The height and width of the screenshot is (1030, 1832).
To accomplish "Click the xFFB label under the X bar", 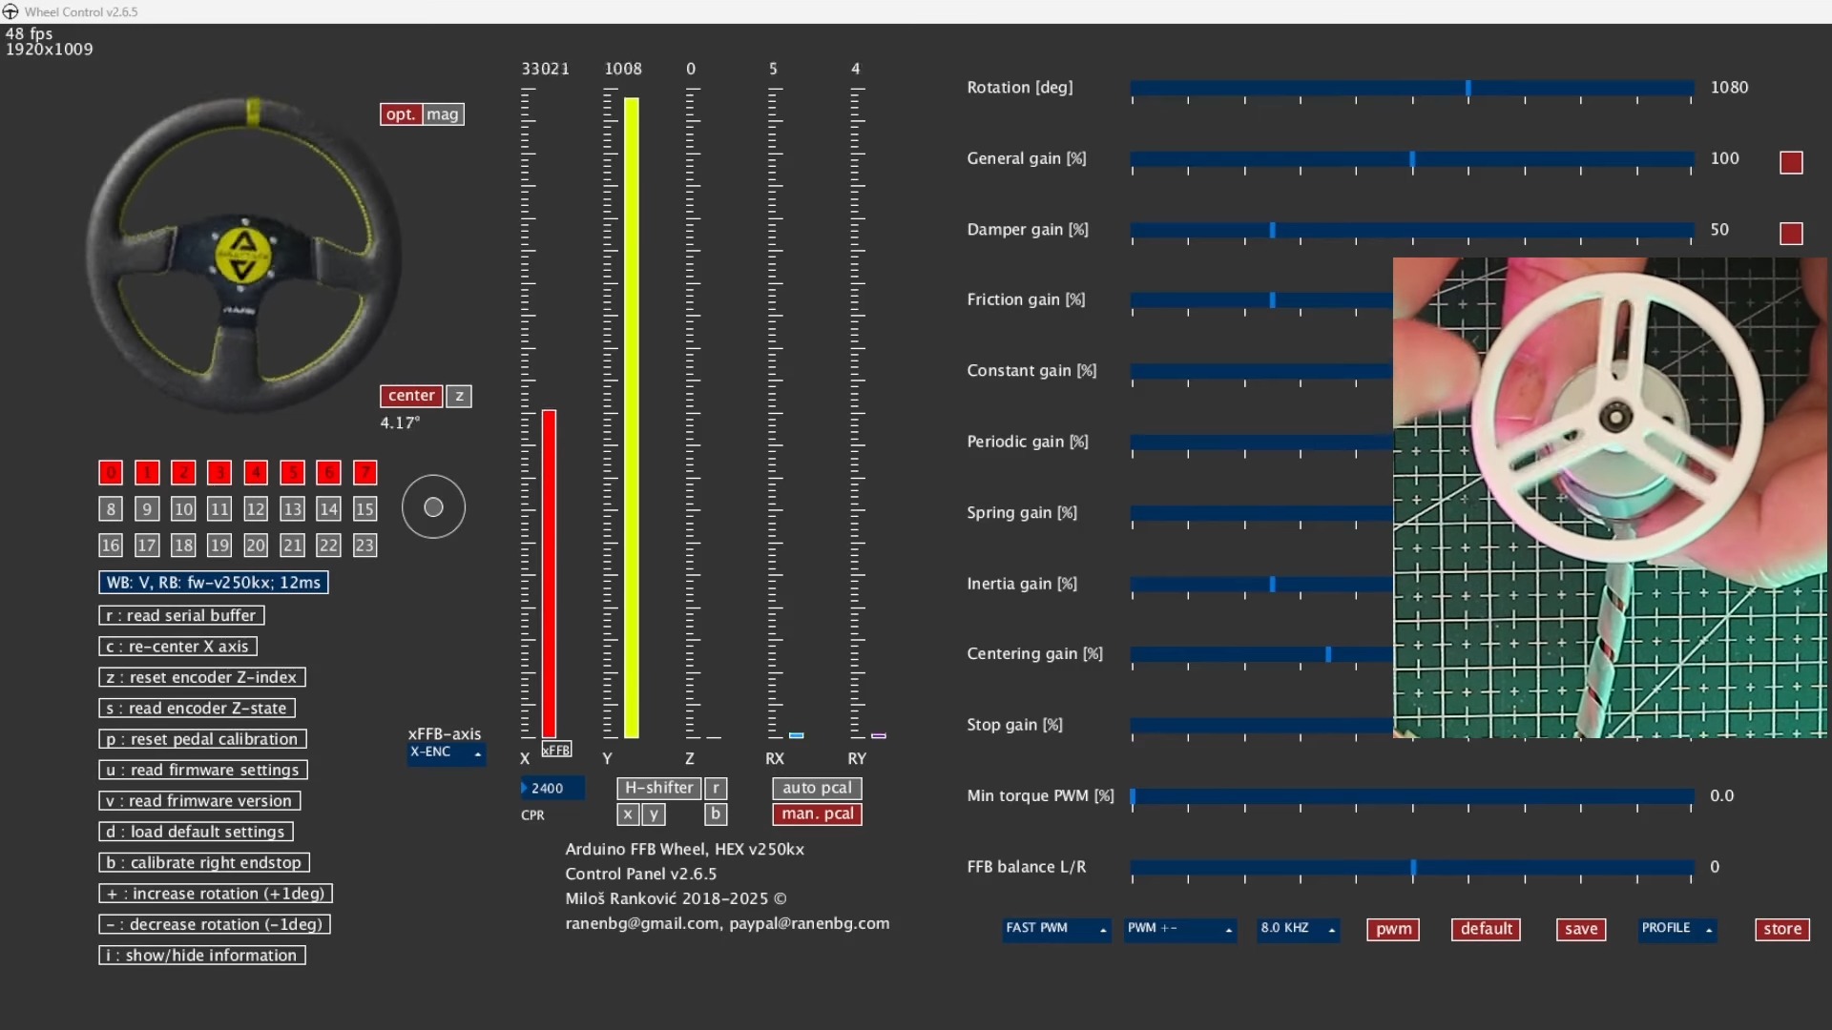I will tap(556, 750).
